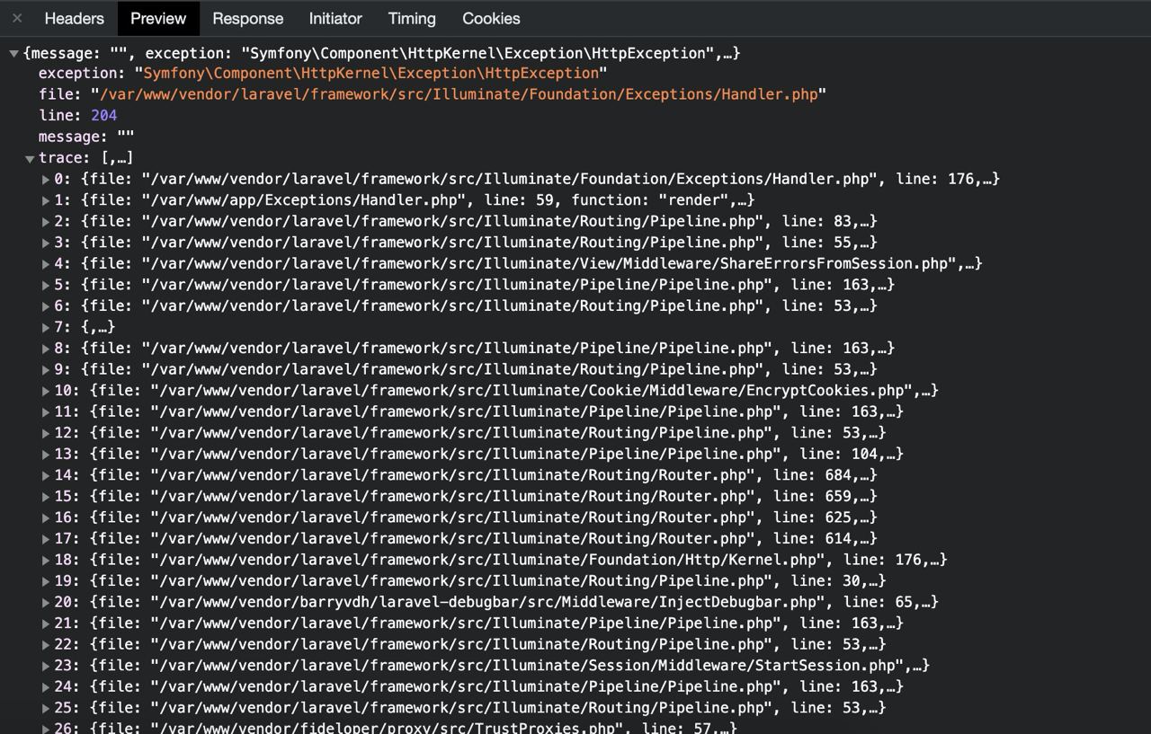Expand trace entry 22
The image size is (1151, 734).
[46, 644]
